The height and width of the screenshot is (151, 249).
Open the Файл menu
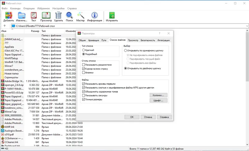4,8
